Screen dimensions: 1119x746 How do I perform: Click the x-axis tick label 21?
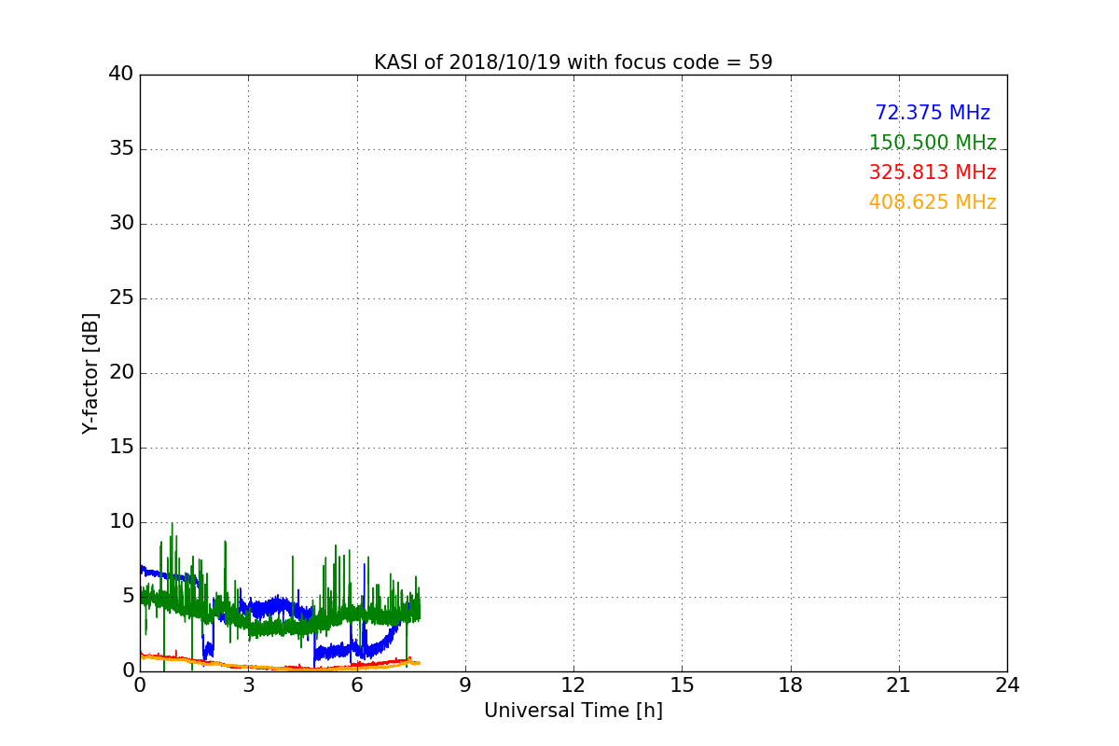point(899,684)
